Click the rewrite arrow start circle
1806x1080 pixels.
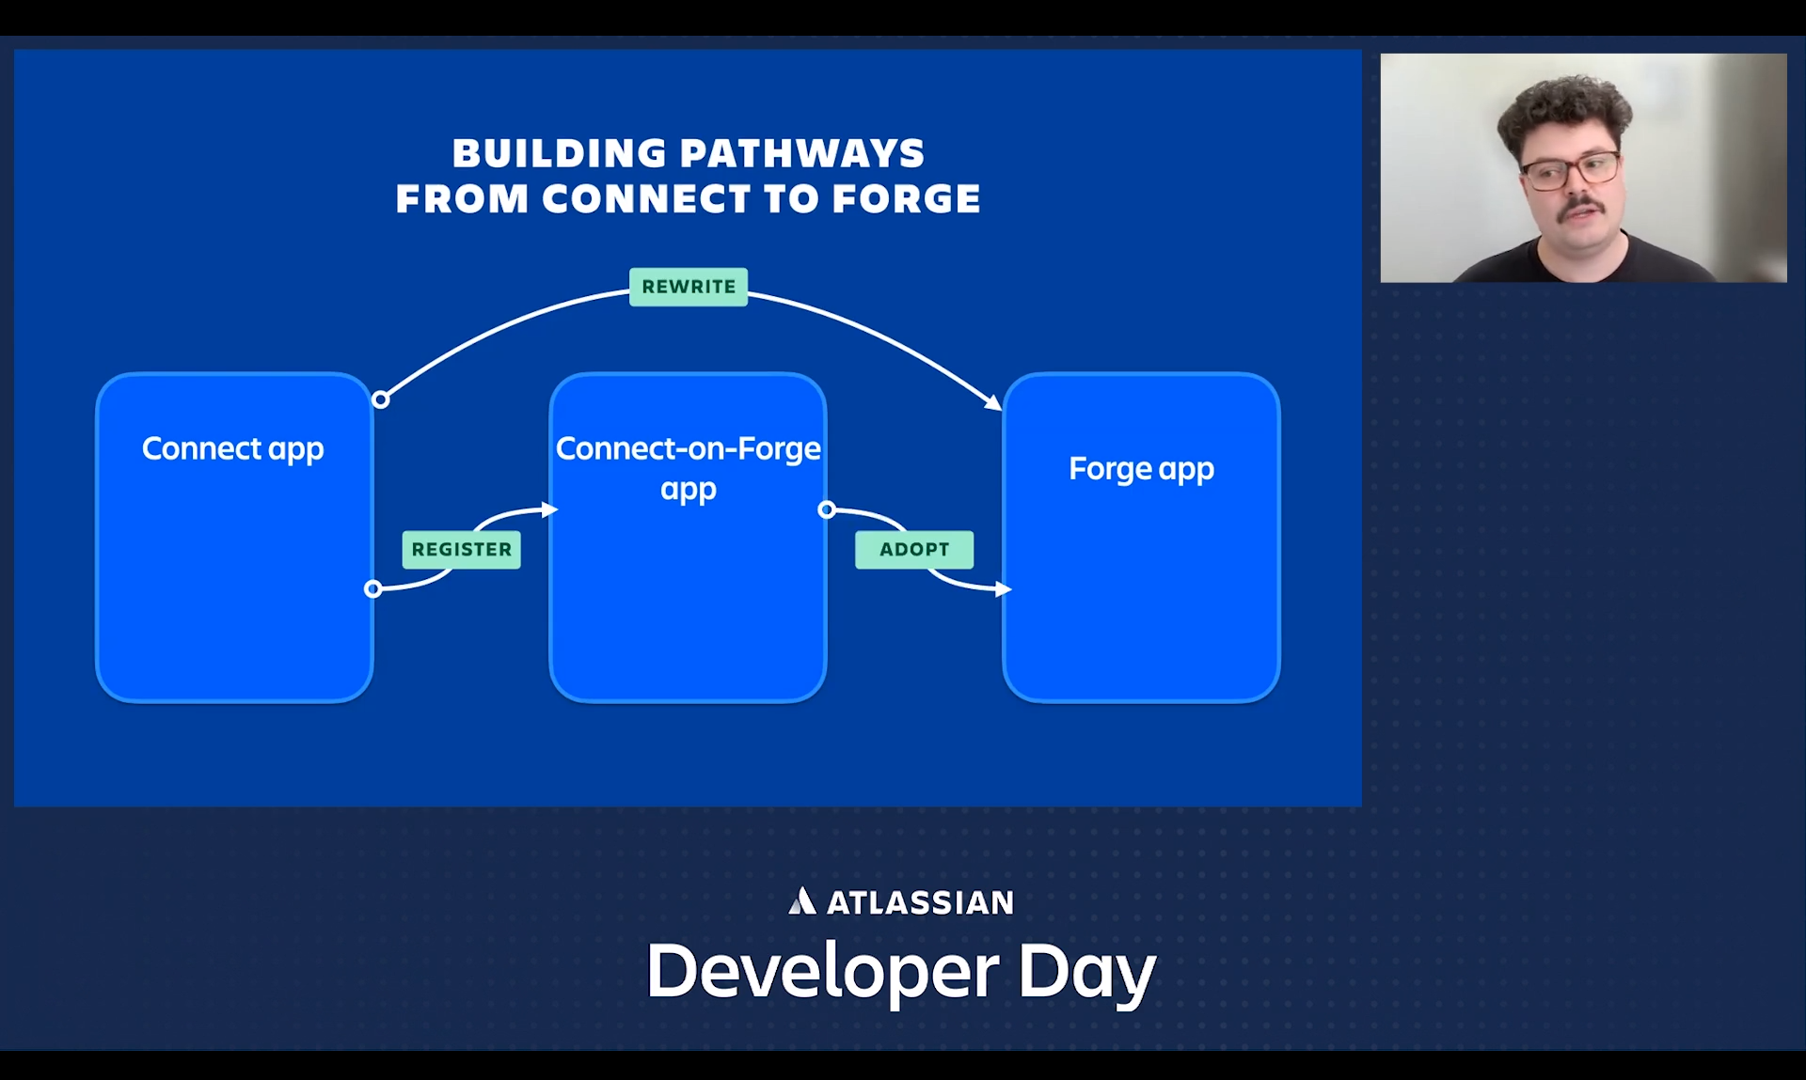381,399
